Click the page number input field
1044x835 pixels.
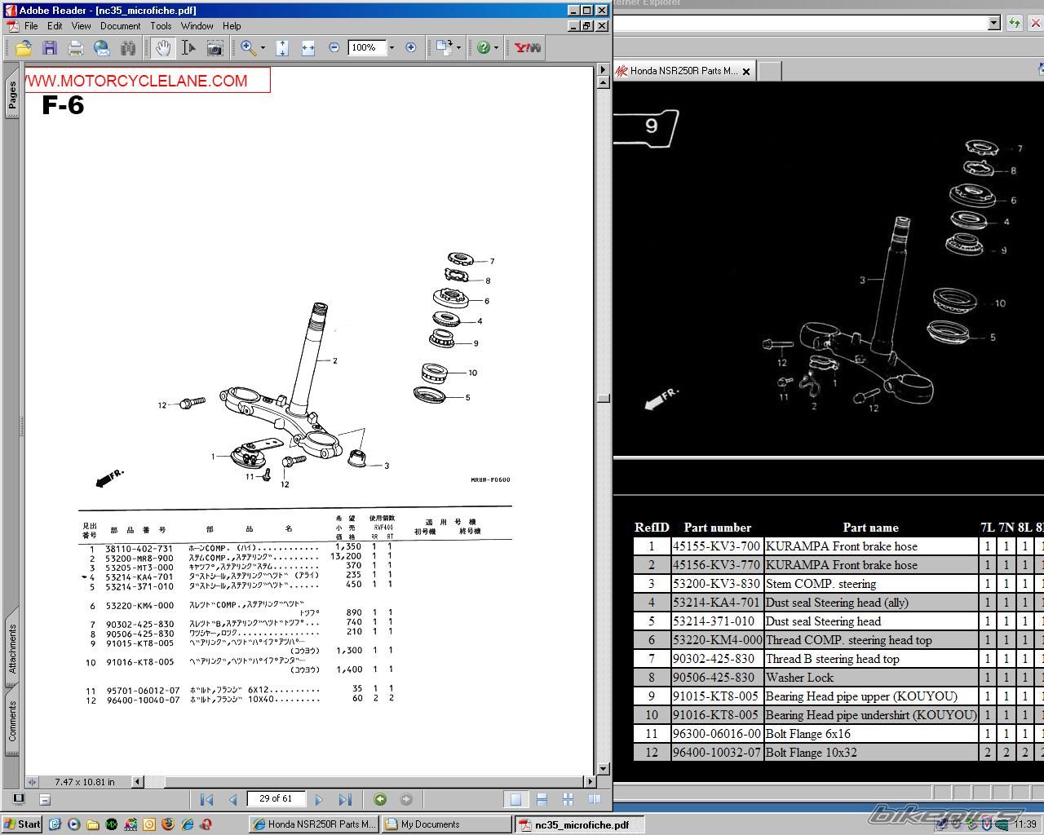[276, 799]
